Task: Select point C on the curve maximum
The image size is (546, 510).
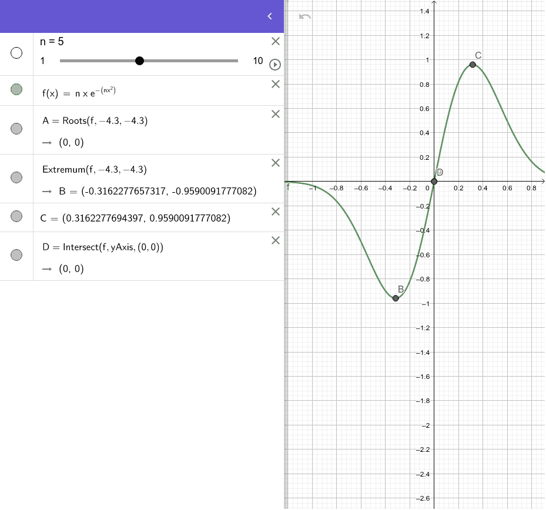Action: coord(473,65)
